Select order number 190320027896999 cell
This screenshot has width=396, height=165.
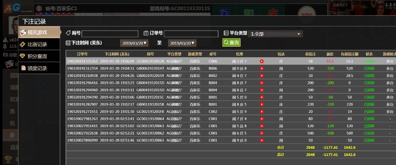coord(82,140)
